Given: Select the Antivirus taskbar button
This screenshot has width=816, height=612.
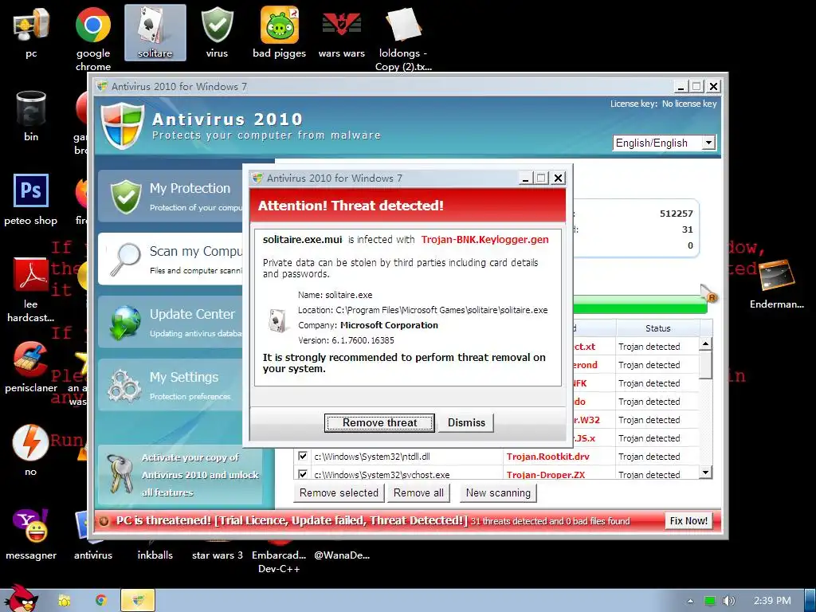Looking at the screenshot, I should (x=138, y=601).
